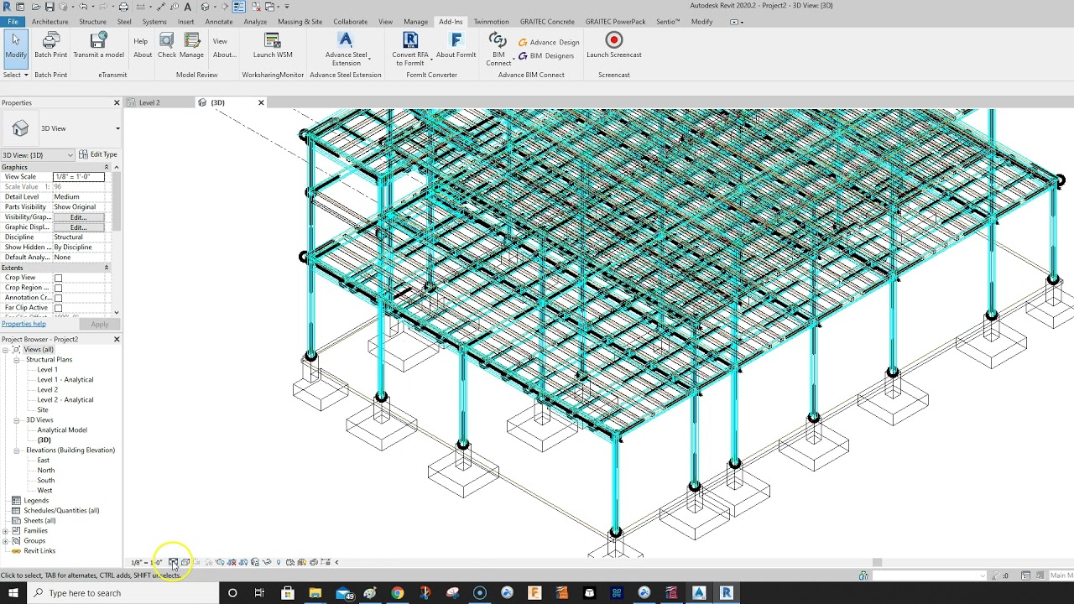Select Sheets (all) in Project Browser
Screen dimensions: 1074x604
(39, 521)
